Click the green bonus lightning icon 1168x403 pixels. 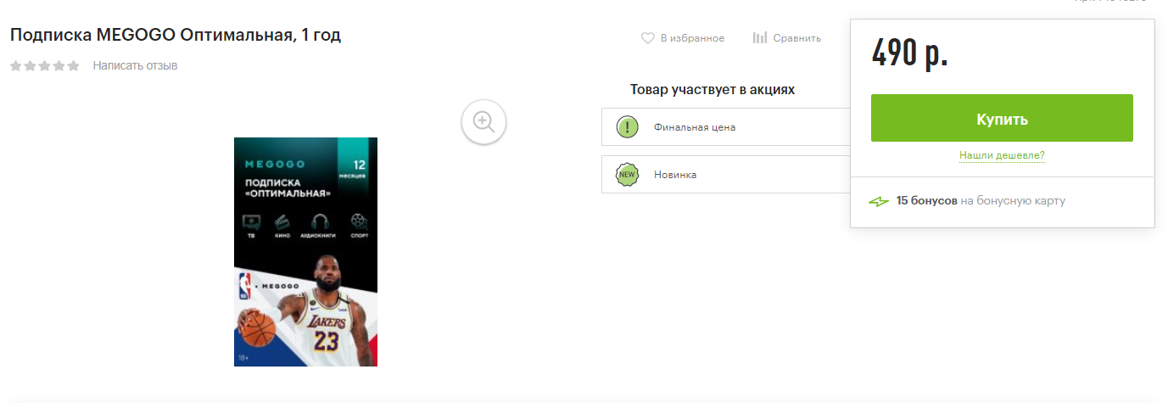pyautogui.click(x=879, y=201)
